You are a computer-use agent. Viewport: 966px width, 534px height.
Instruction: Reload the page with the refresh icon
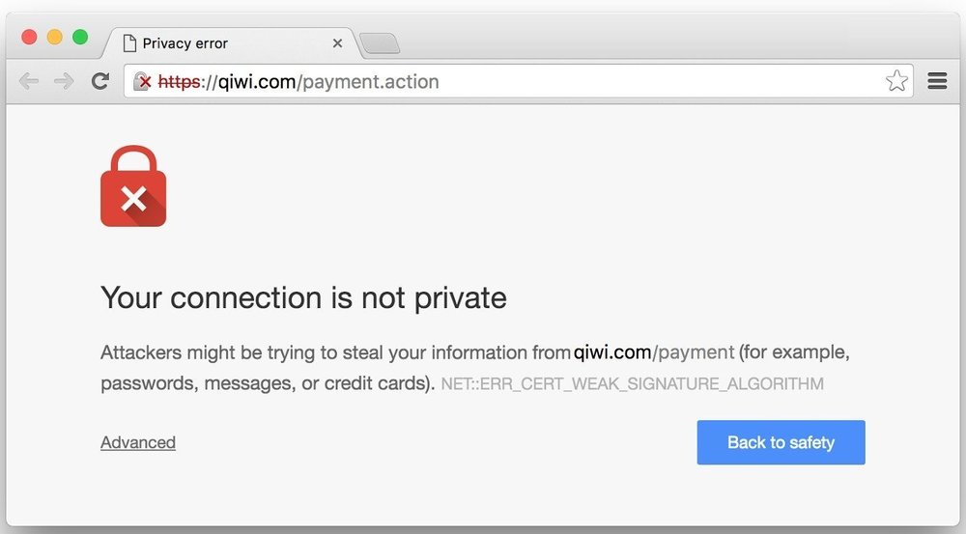[99, 81]
